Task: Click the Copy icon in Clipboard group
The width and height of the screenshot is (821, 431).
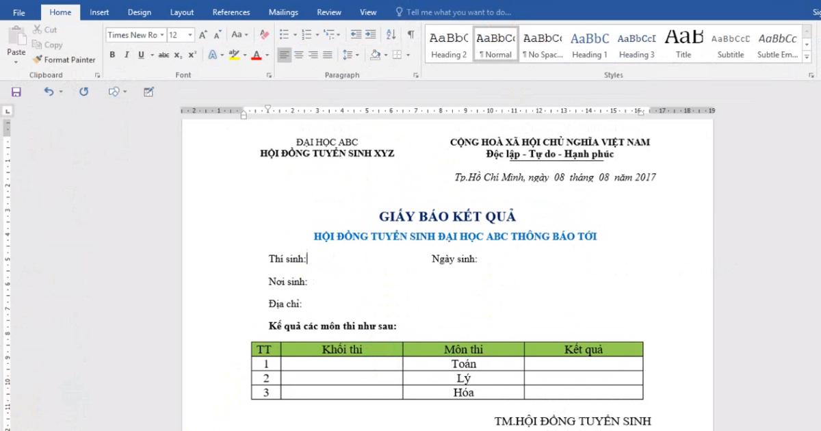Action: (x=38, y=44)
